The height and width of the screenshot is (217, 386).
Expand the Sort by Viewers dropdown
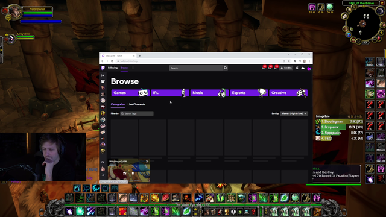point(294,113)
